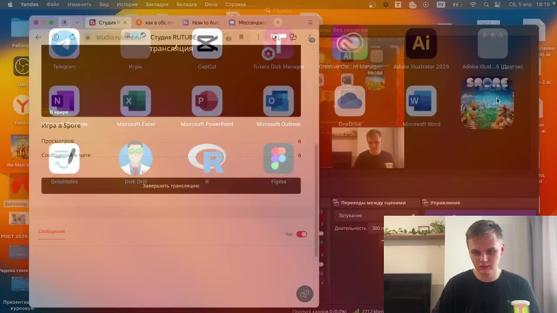Screen dimensions: 557x313
Task: Launch Disk Drill
Action: [135, 158]
